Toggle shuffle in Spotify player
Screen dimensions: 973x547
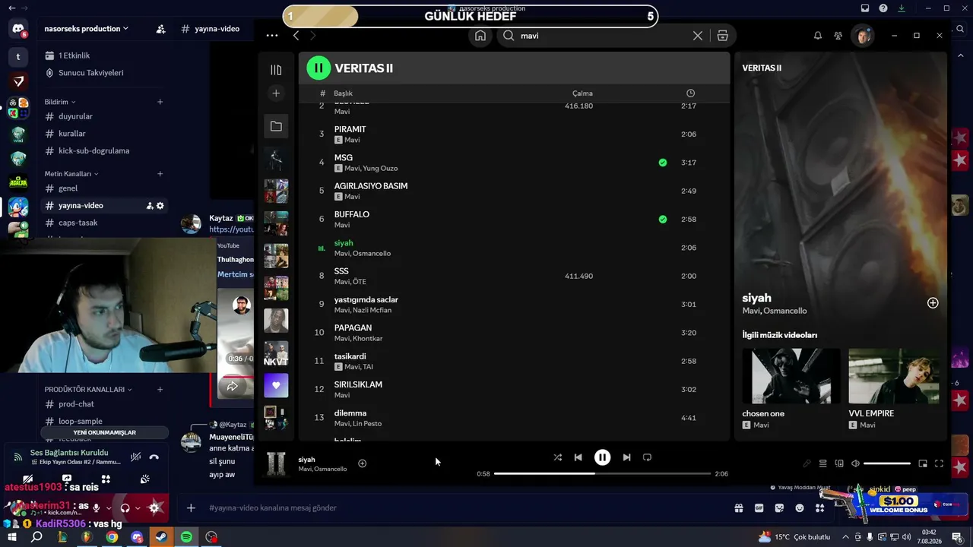[x=557, y=457]
